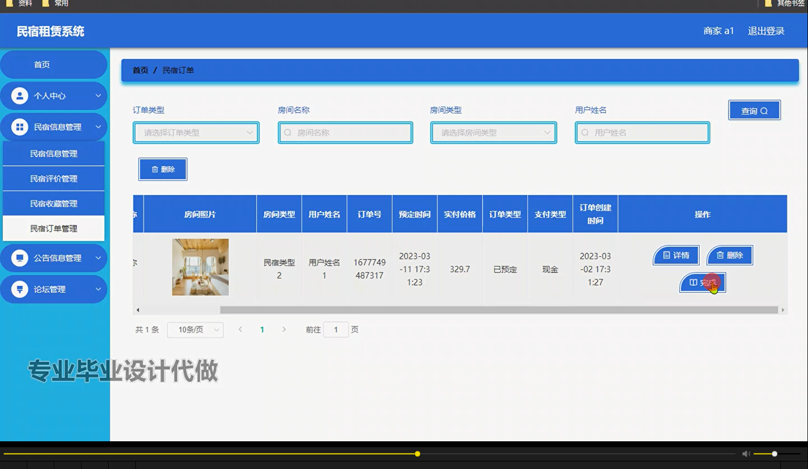Open the 请选择房间类型 dropdown
This screenshot has height=469, width=808.
click(x=493, y=132)
